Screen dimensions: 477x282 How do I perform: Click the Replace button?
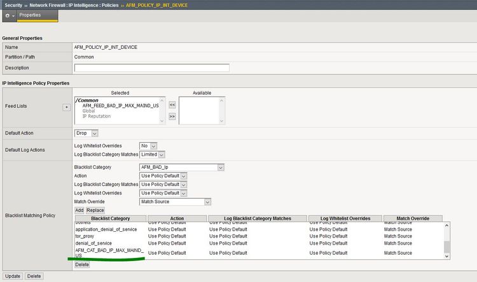point(95,210)
